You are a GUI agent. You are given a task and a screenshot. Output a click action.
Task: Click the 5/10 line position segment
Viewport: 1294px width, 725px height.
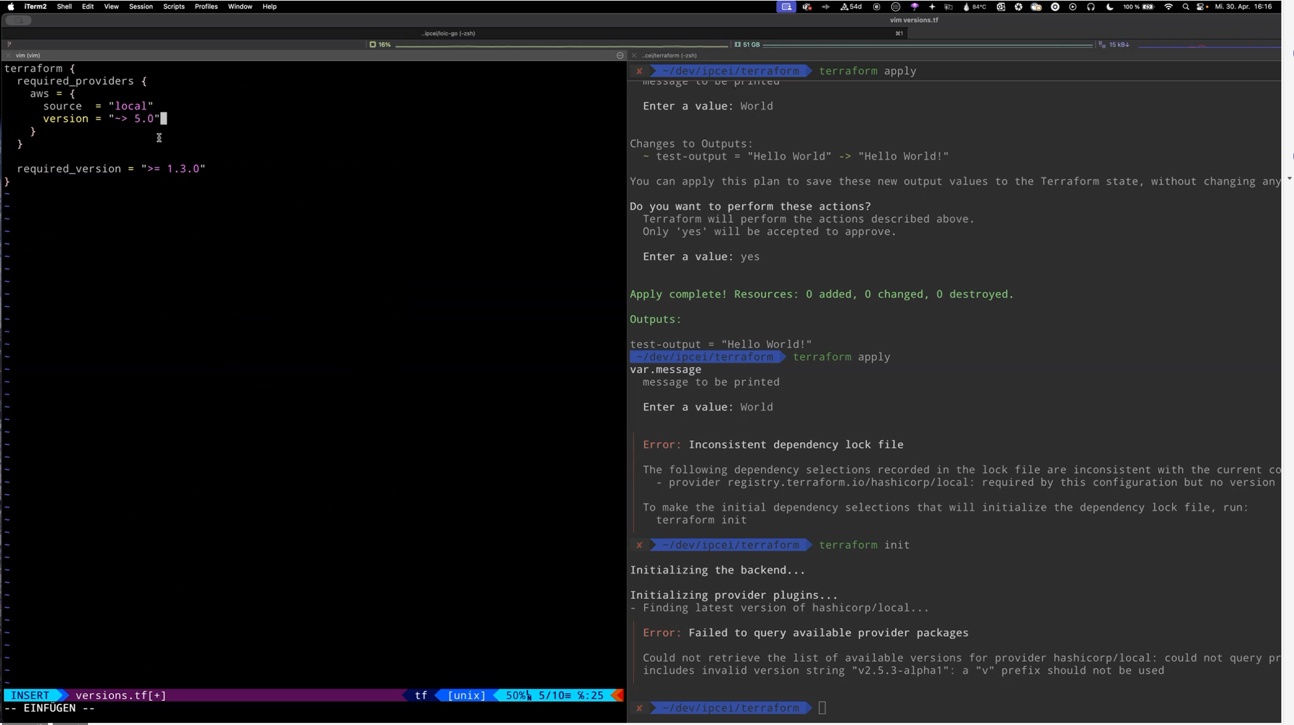point(554,696)
